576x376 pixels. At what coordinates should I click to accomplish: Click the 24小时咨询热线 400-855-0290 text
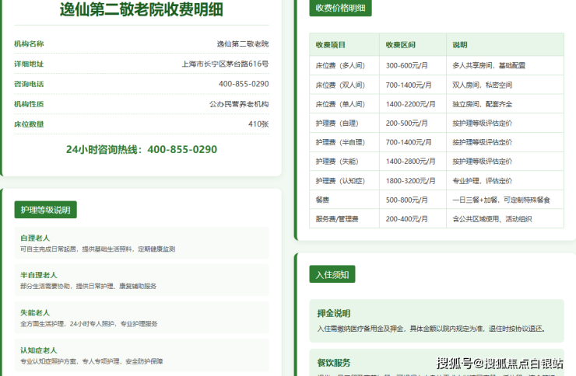[142, 149]
